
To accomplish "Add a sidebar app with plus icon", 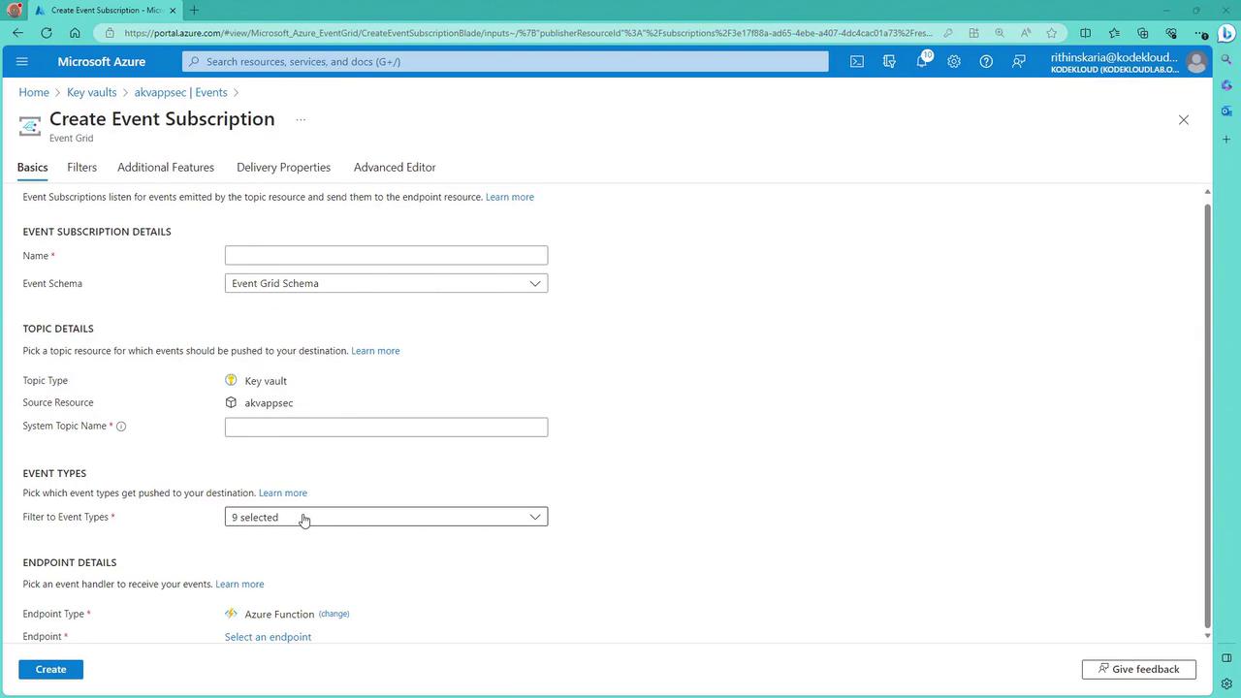I will tap(1226, 140).
